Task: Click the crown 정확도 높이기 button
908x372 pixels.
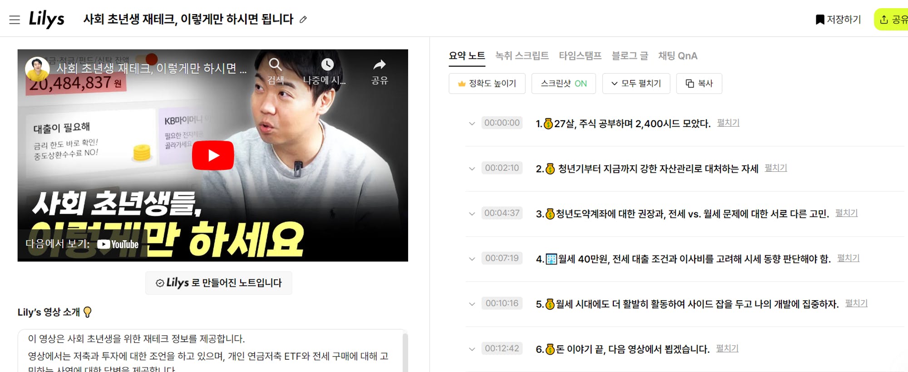Action: click(x=487, y=84)
